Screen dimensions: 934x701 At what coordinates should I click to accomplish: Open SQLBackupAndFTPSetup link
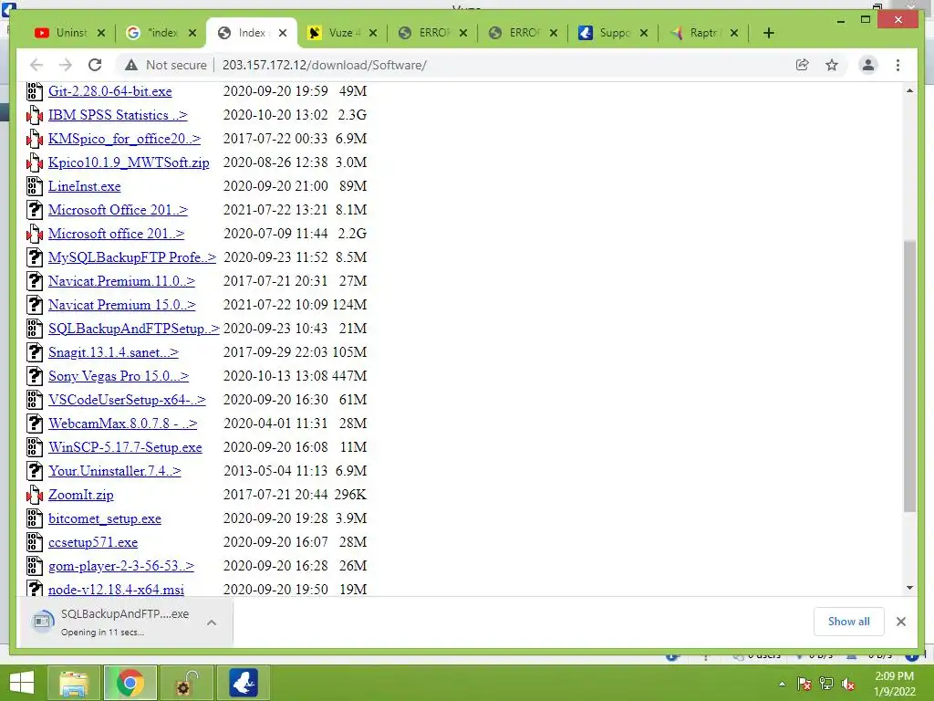[x=134, y=329]
